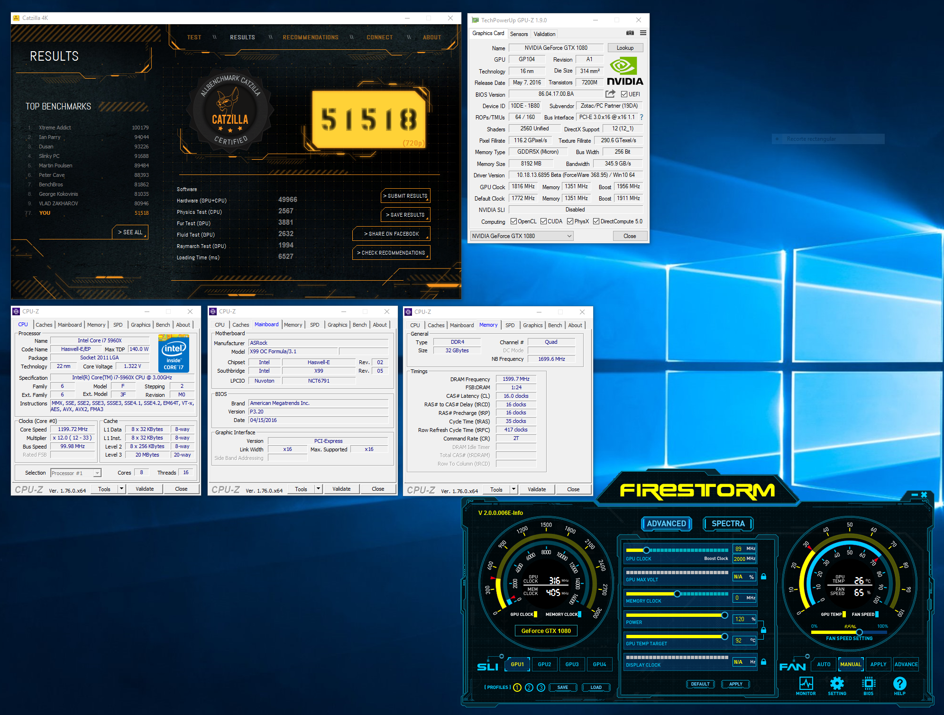Image resolution: width=944 pixels, height=715 pixels.
Task: Open the NVIDIA GeForce GTX 1080 dropdown
Action: [x=522, y=236]
